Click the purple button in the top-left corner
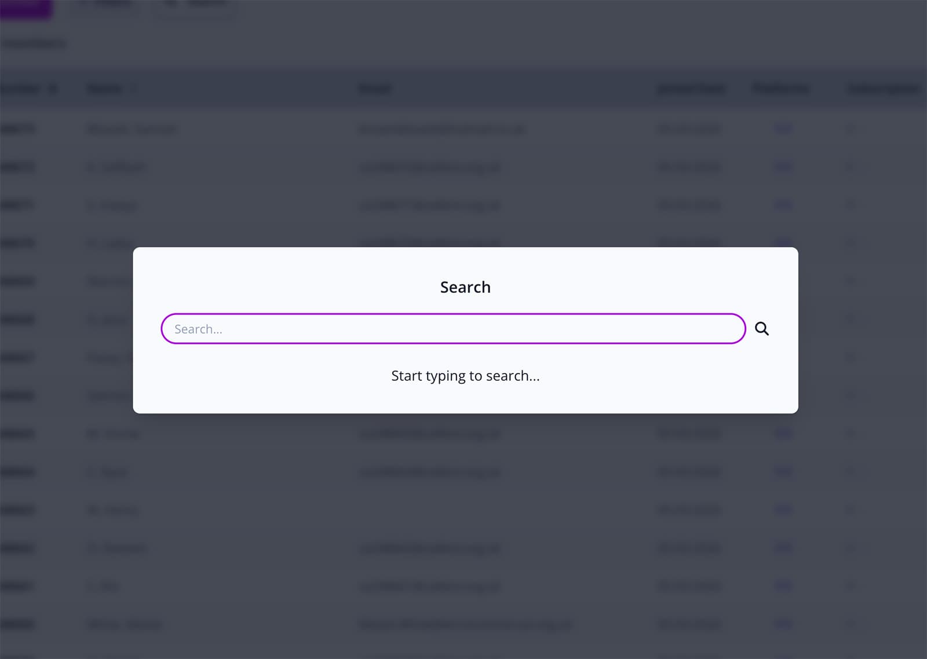927x659 pixels. [26, 8]
